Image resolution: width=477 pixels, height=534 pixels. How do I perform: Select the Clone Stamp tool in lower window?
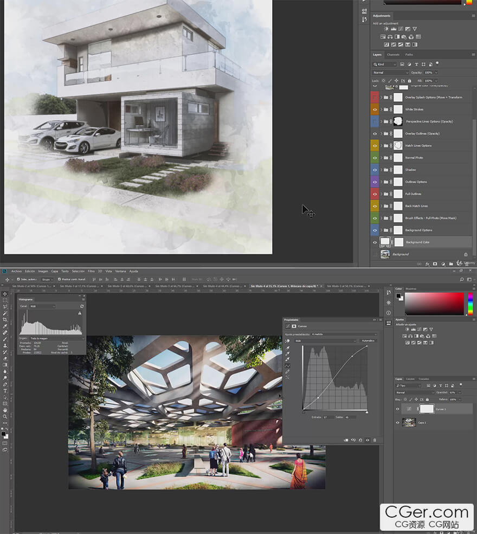tap(5, 345)
